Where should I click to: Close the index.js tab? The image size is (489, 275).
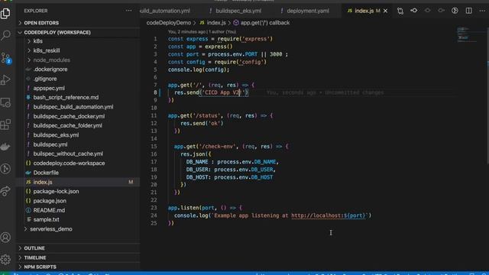(x=385, y=11)
